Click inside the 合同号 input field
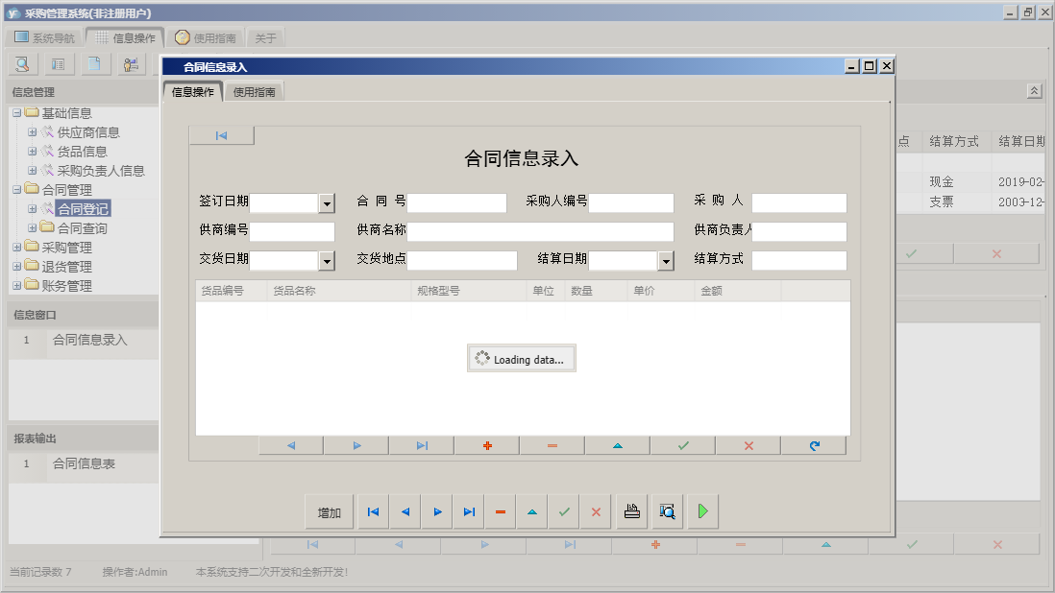The width and height of the screenshot is (1055, 593). pos(456,202)
